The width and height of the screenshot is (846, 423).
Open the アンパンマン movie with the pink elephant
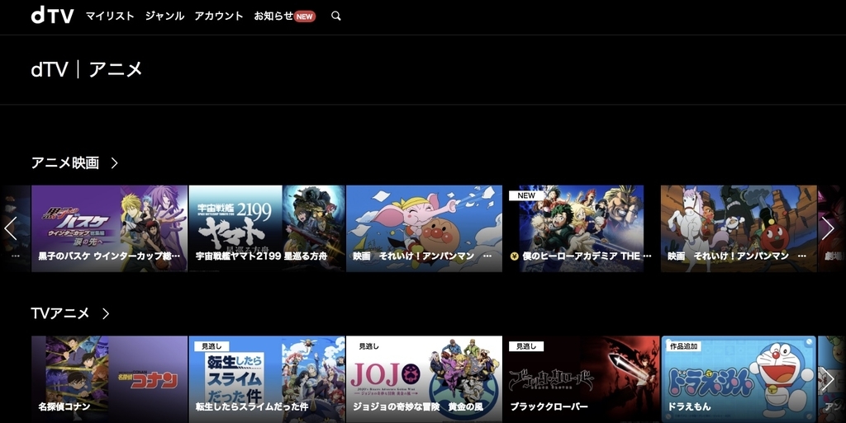coord(424,228)
